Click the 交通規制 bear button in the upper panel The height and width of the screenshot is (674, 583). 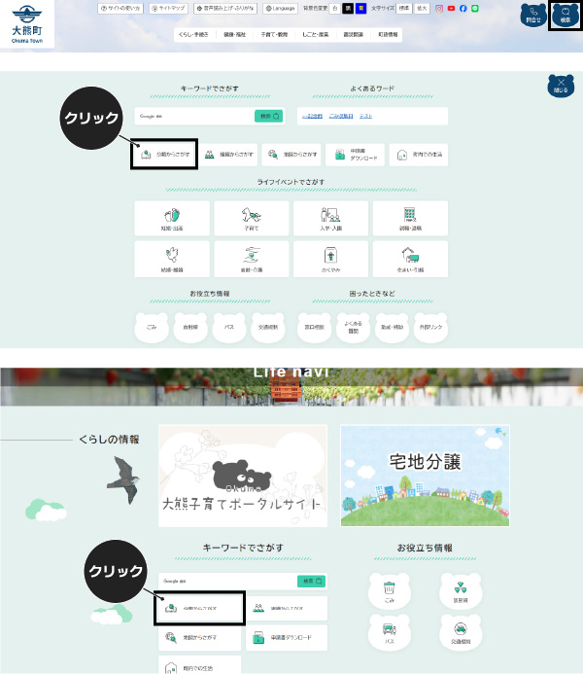(268, 327)
